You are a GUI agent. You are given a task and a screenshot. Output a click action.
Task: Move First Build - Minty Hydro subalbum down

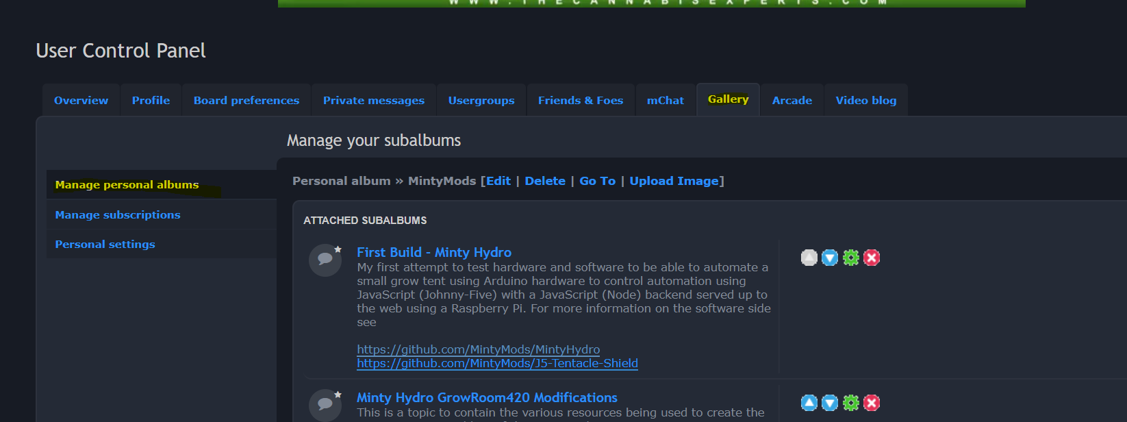tap(830, 258)
